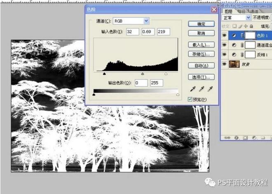Select the 通道混合 layer mask thumbnail

(x=250, y=45)
